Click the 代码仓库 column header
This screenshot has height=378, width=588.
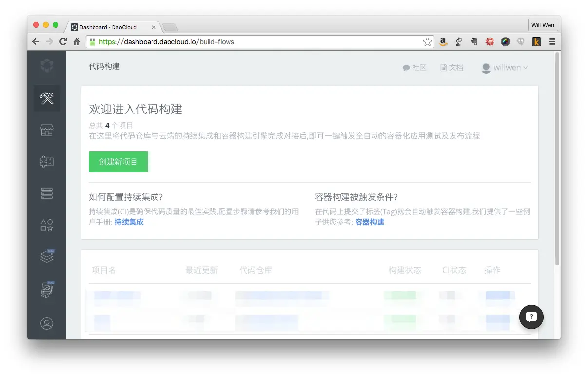tap(256, 270)
